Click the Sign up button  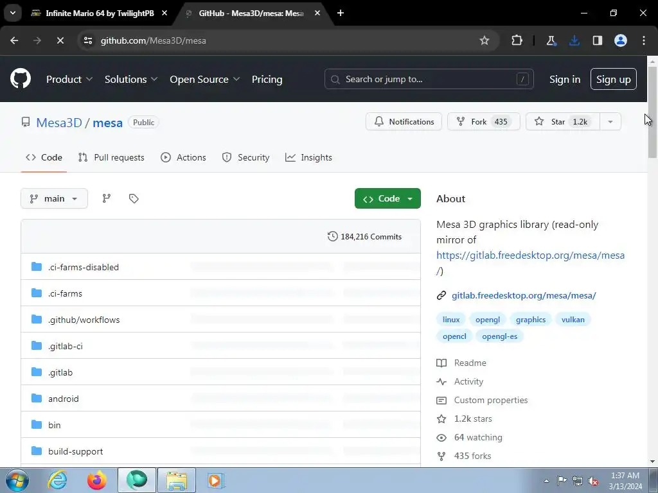click(x=613, y=79)
